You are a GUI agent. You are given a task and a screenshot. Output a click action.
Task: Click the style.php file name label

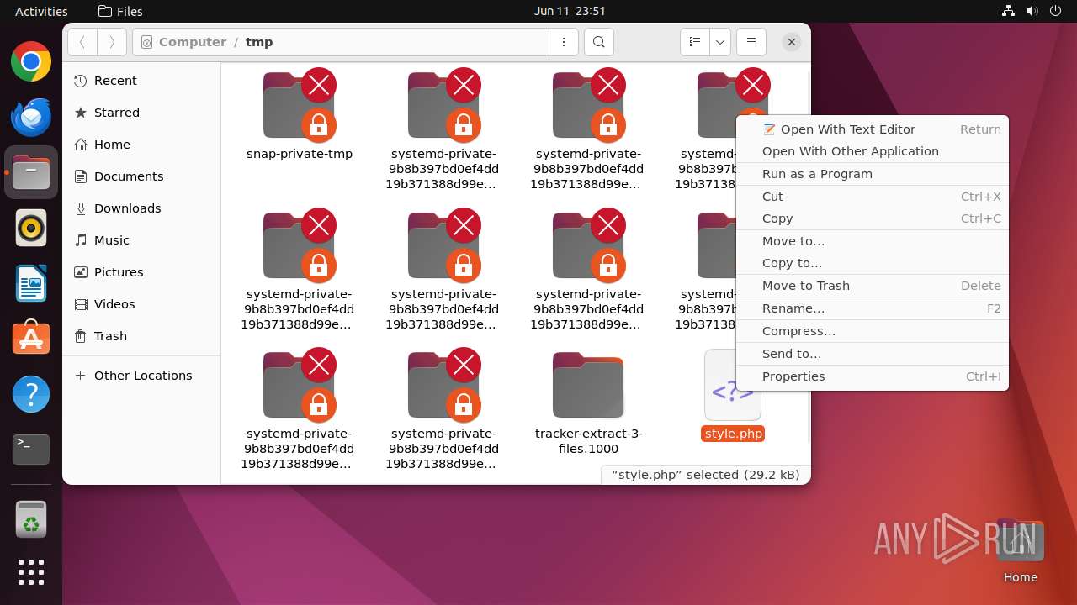point(734,434)
